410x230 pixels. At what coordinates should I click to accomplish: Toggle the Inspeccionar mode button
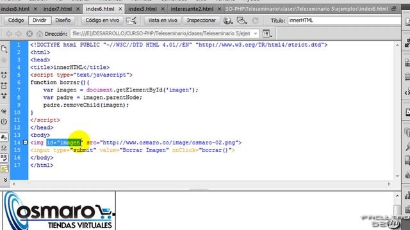pos(201,20)
